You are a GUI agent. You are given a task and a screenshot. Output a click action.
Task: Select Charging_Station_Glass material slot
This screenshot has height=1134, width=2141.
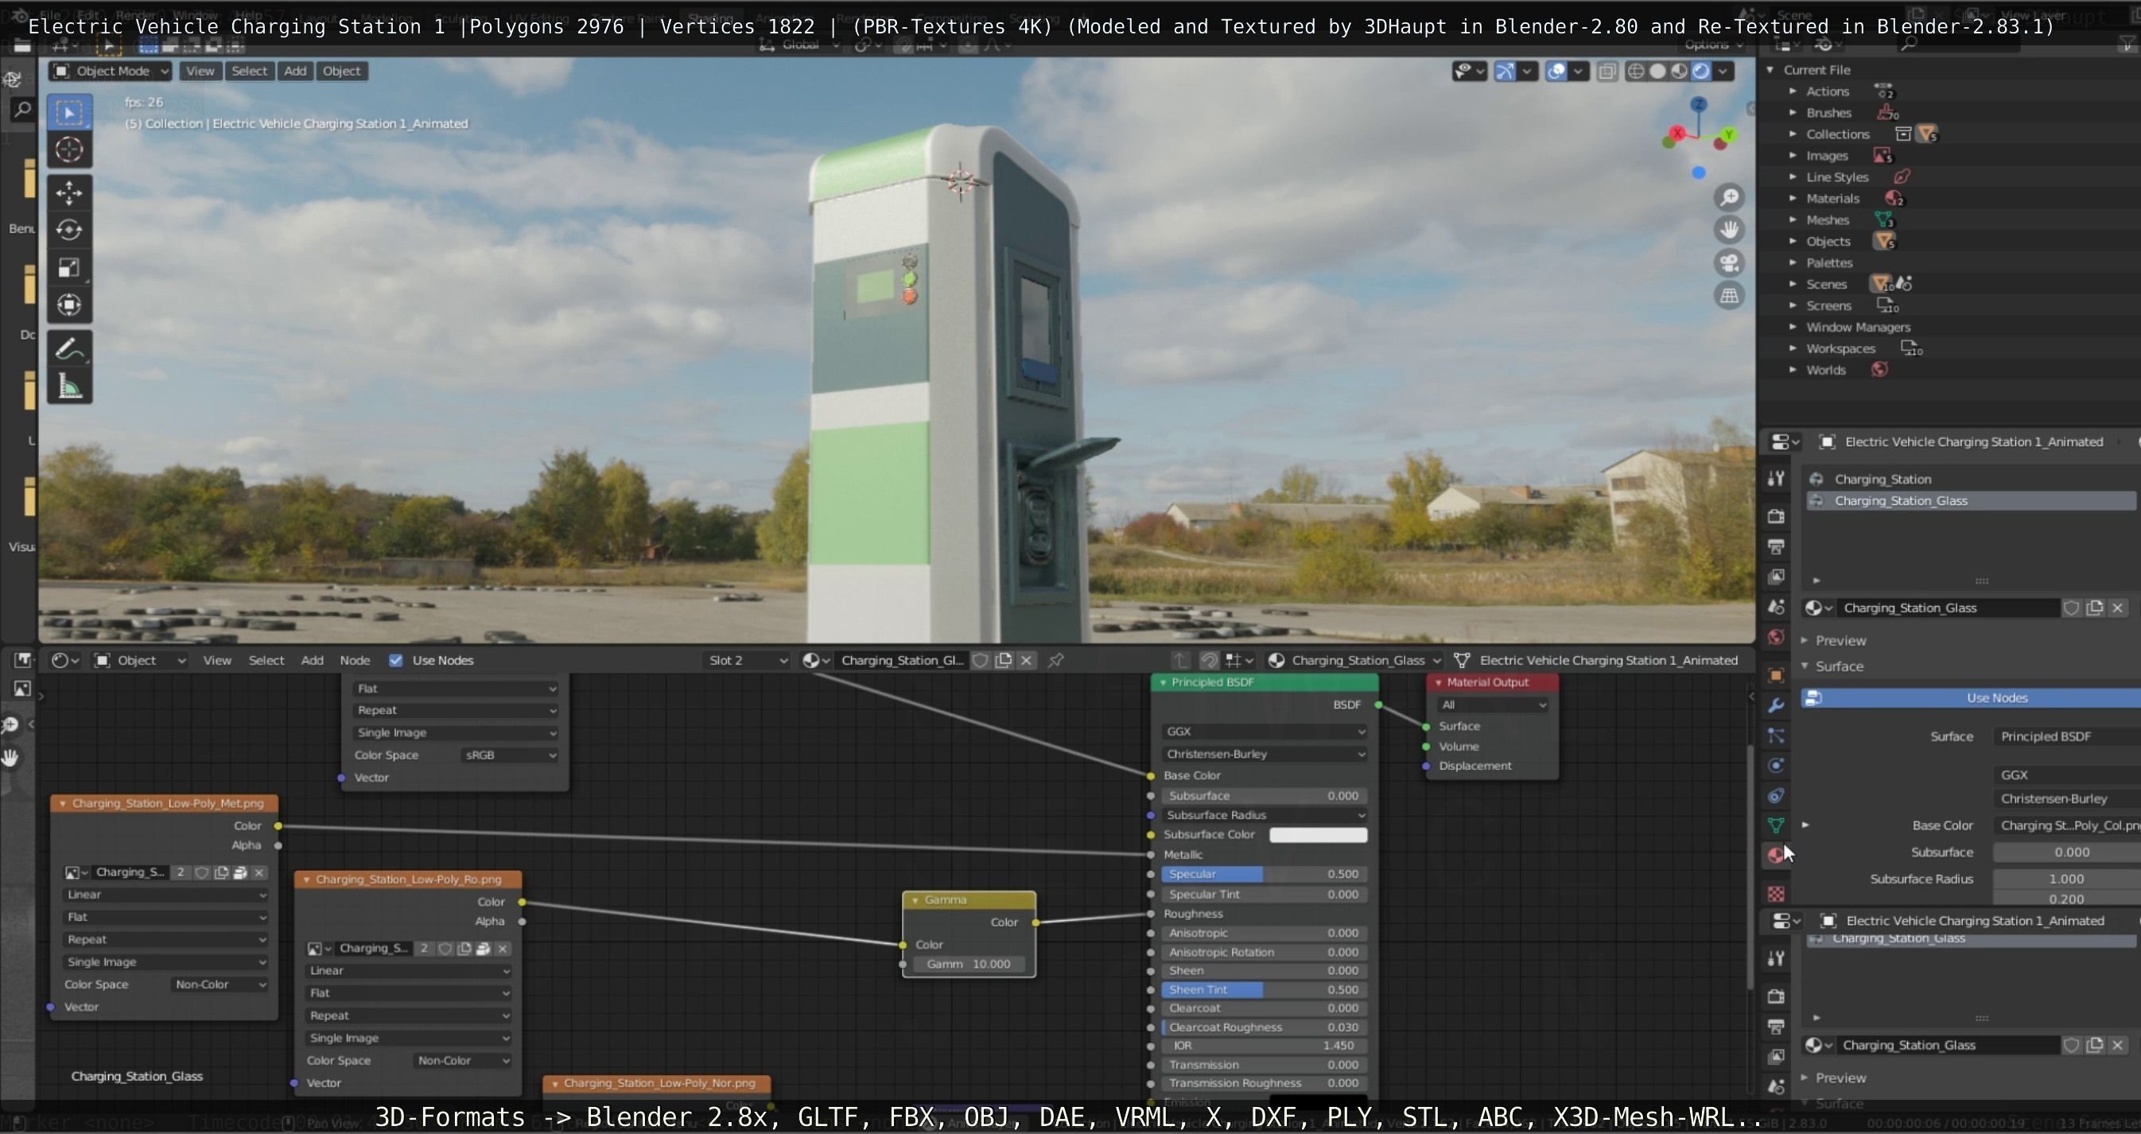coord(1971,501)
